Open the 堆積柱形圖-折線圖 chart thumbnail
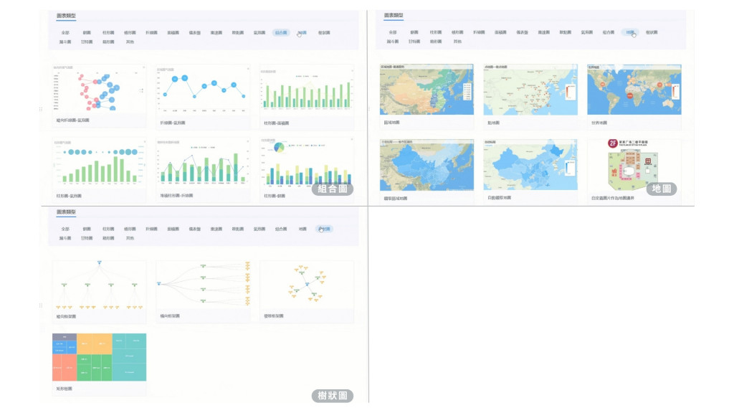 click(x=203, y=162)
